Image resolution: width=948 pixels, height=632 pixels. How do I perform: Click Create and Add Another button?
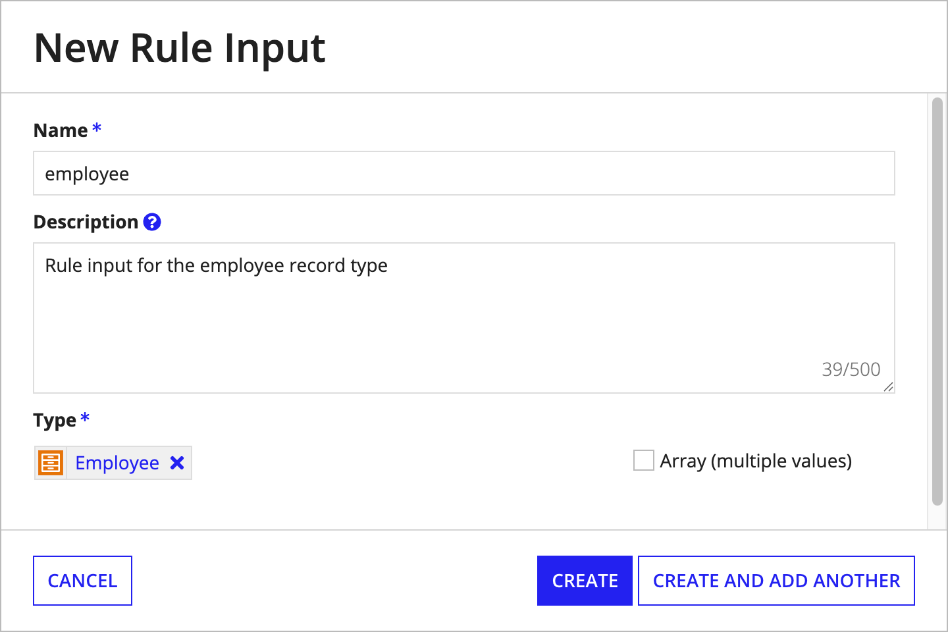tap(776, 581)
